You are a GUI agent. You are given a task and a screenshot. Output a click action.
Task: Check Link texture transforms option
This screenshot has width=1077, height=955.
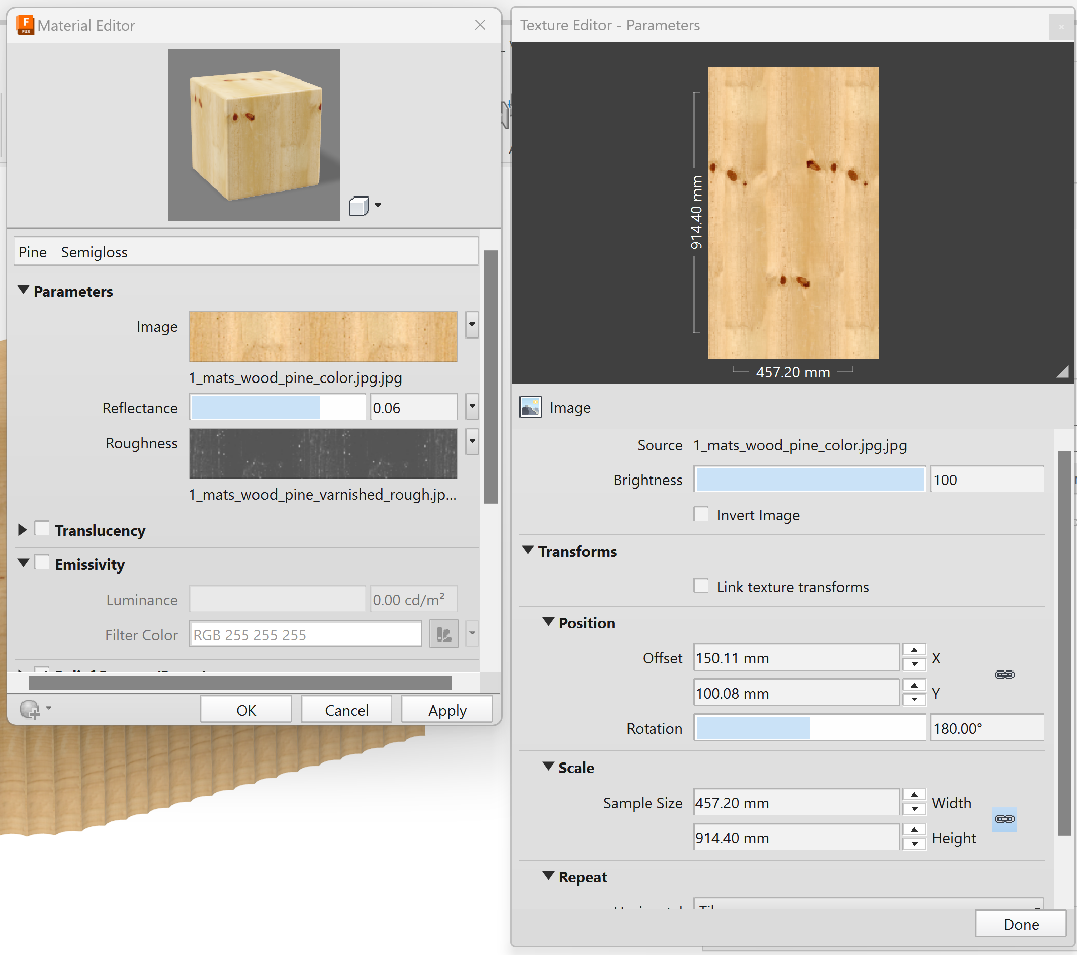701,586
